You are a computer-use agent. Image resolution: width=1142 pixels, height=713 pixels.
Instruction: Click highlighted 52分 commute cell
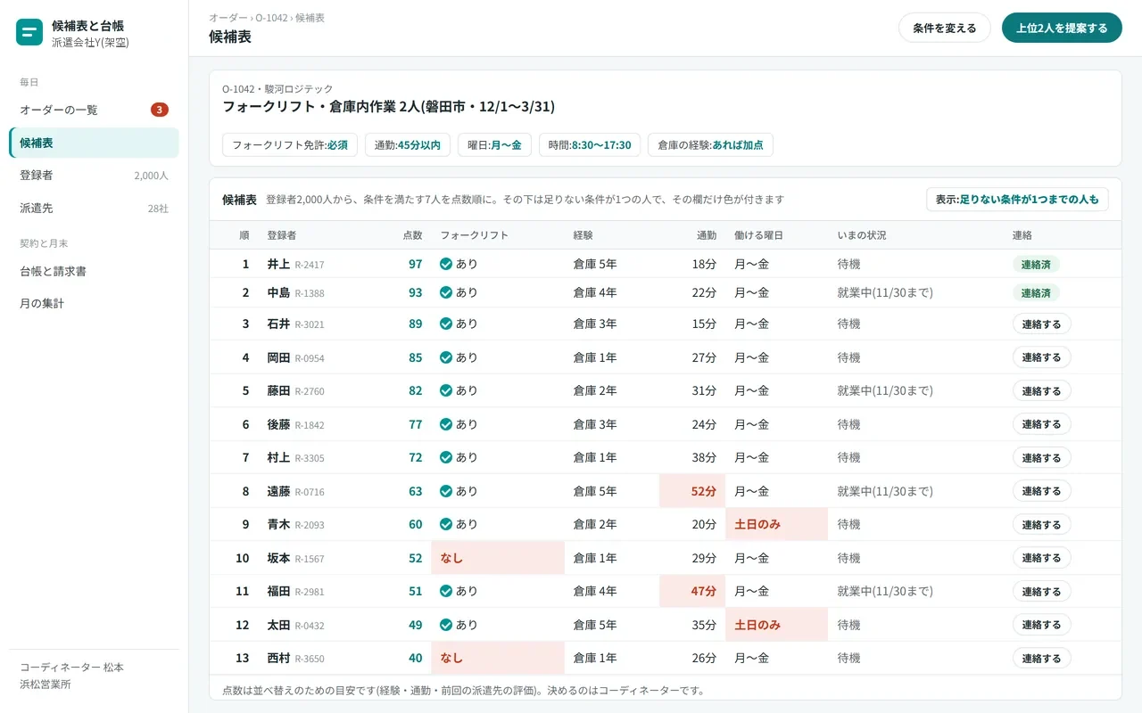click(x=692, y=491)
